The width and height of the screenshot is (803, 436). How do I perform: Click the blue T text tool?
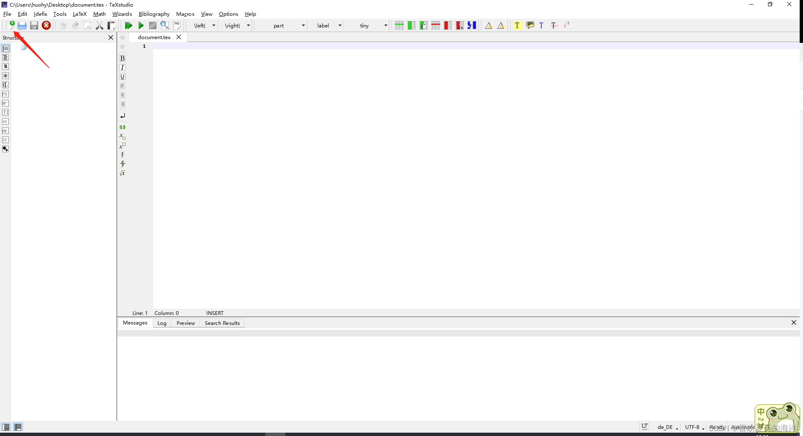[541, 25]
